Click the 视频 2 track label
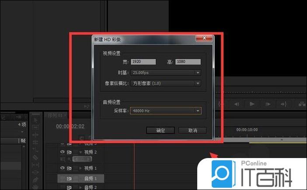307x190 pixels. point(90,152)
